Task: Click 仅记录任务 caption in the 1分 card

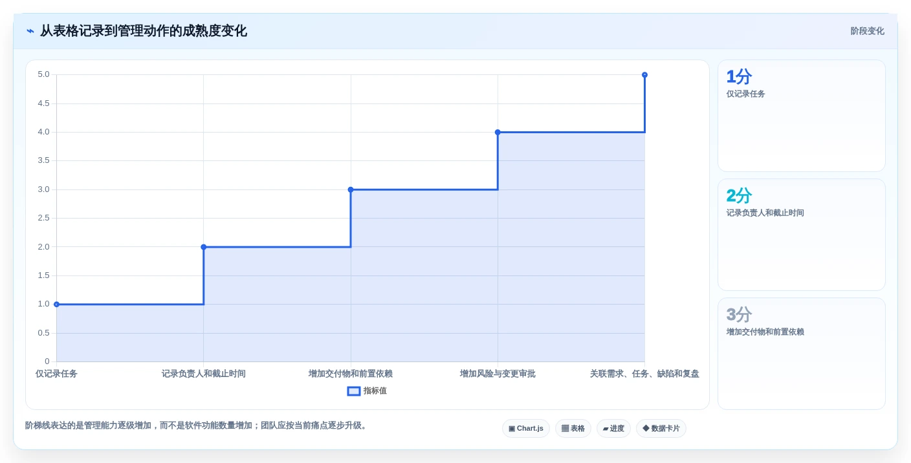Action: (x=746, y=94)
